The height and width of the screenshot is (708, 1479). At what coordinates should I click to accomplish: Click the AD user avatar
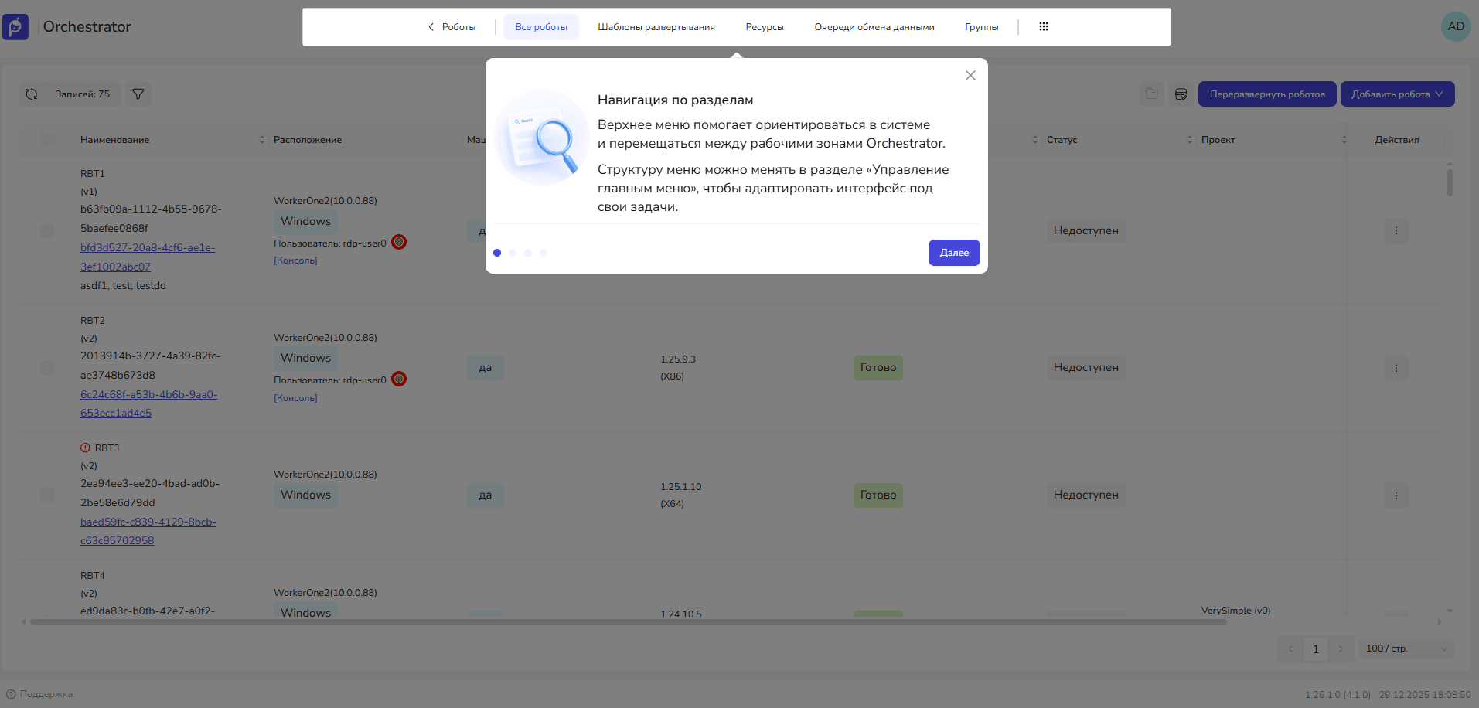(1456, 26)
